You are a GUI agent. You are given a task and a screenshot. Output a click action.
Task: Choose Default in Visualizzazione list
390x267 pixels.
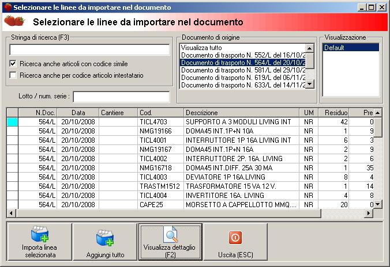pyautogui.click(x=351, y=48)
